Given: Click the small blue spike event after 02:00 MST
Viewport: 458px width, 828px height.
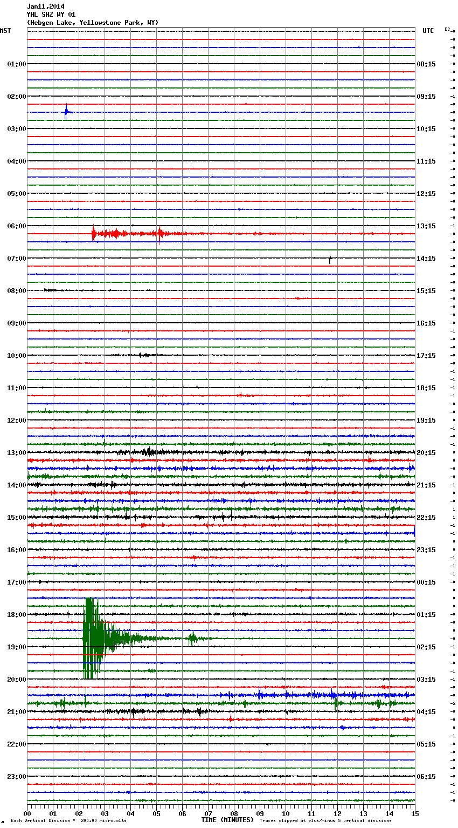Looking at the screenshot, I should (x=66, y=112).
